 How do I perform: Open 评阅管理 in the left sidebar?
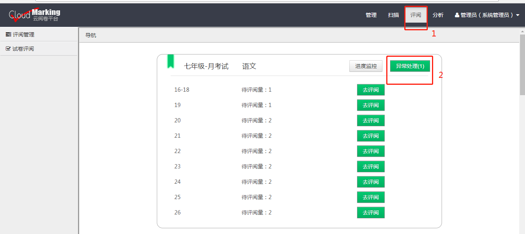39,35
